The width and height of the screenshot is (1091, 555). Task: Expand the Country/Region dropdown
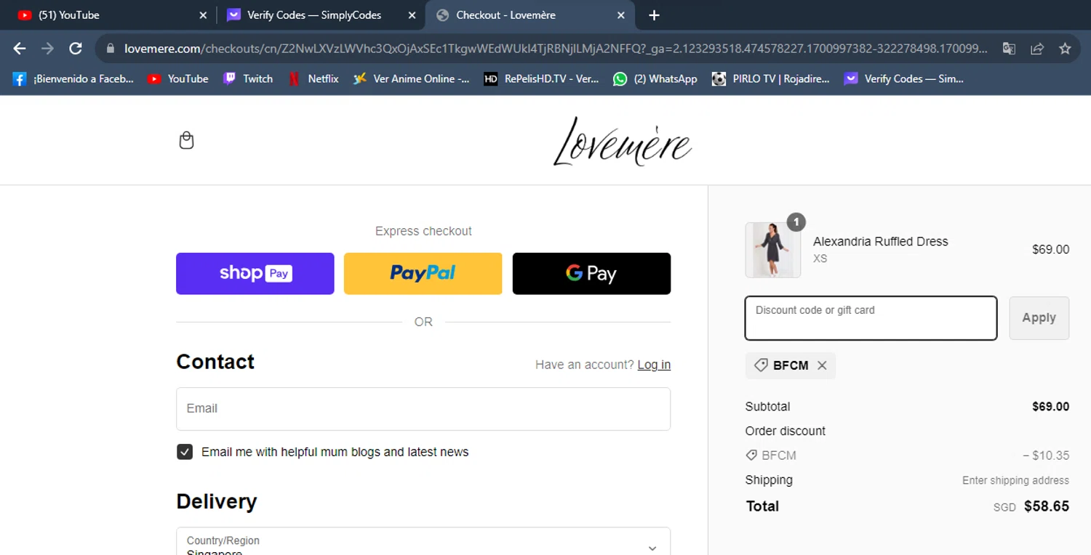[x=423, y=542]
